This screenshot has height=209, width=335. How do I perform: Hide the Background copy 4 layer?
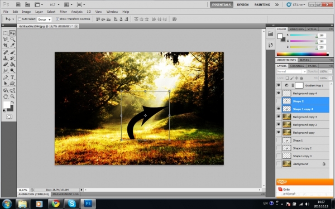point(279,93)
